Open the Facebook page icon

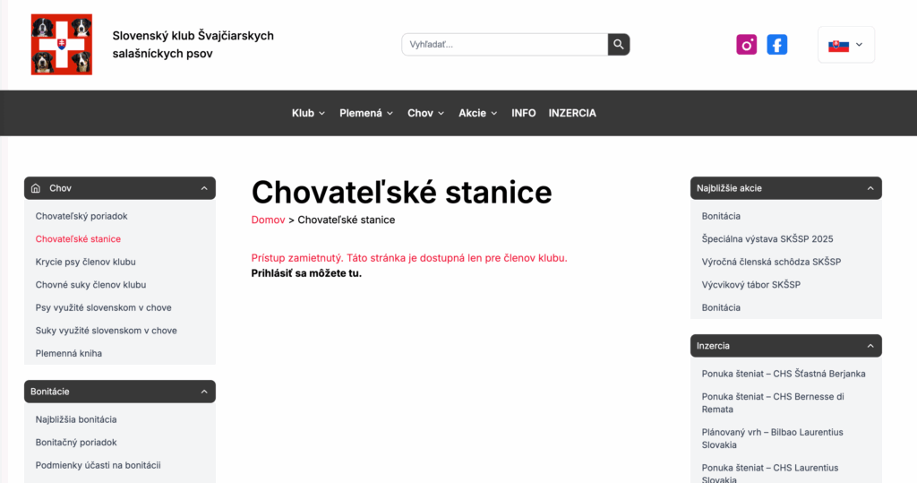click(x=777, y=45)
